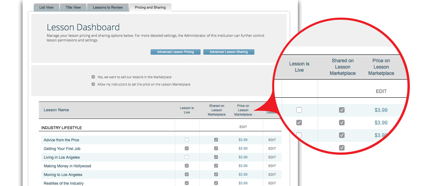Uncheck Shared on Marketplace for Making Money in Hollywood

[x=216, y=166]
